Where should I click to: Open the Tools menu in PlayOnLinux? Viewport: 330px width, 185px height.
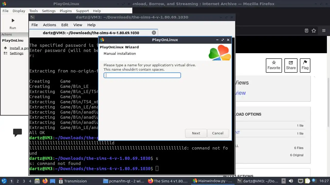34,11
